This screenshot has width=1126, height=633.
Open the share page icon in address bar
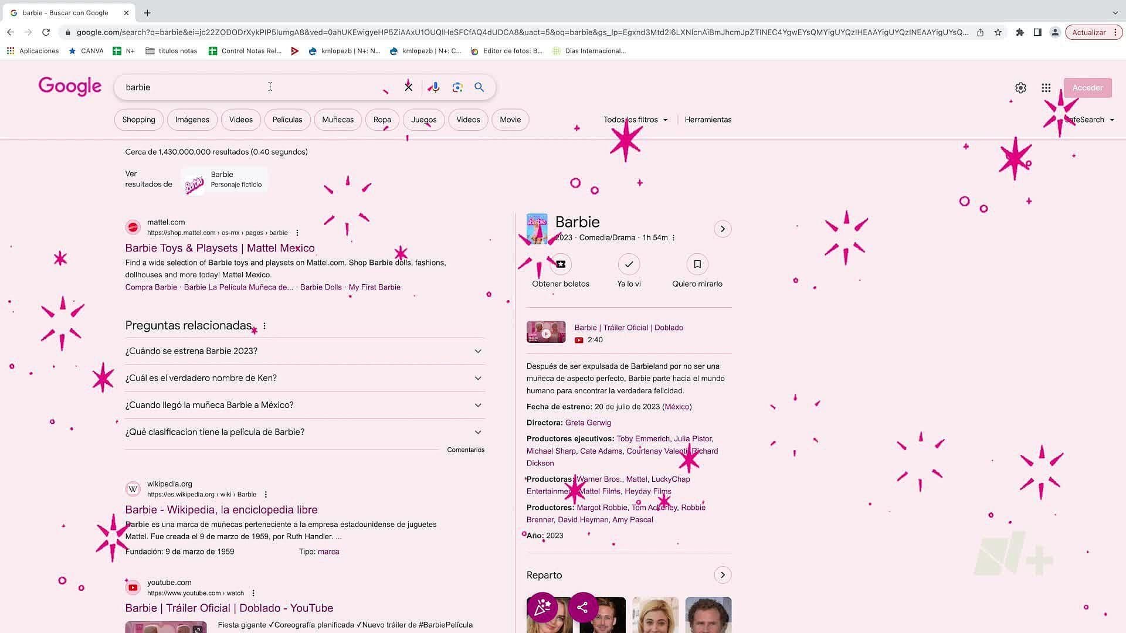pyautogui.click(x=980, y=32)
